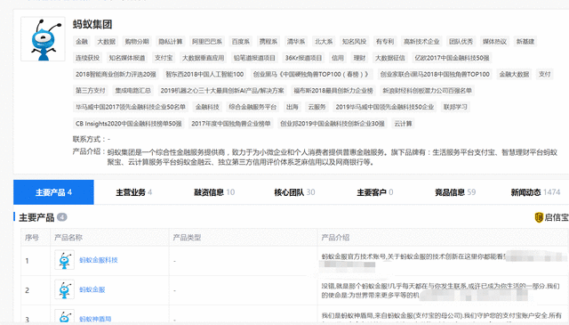
Task: Click the 支付宝 tag
Action: (164, 58)
